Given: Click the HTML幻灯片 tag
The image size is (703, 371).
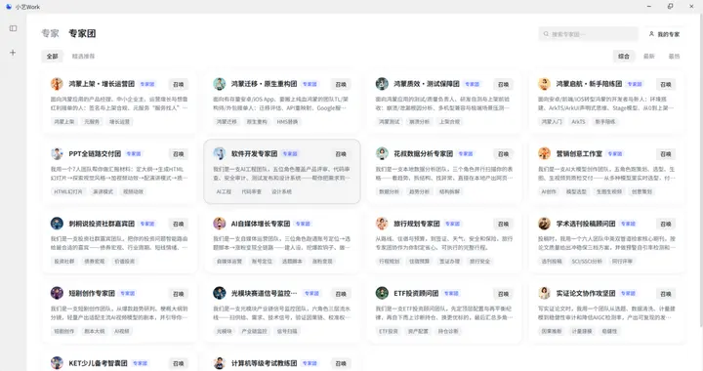Looking at the screenshot, I should click(x=68, y=191).
